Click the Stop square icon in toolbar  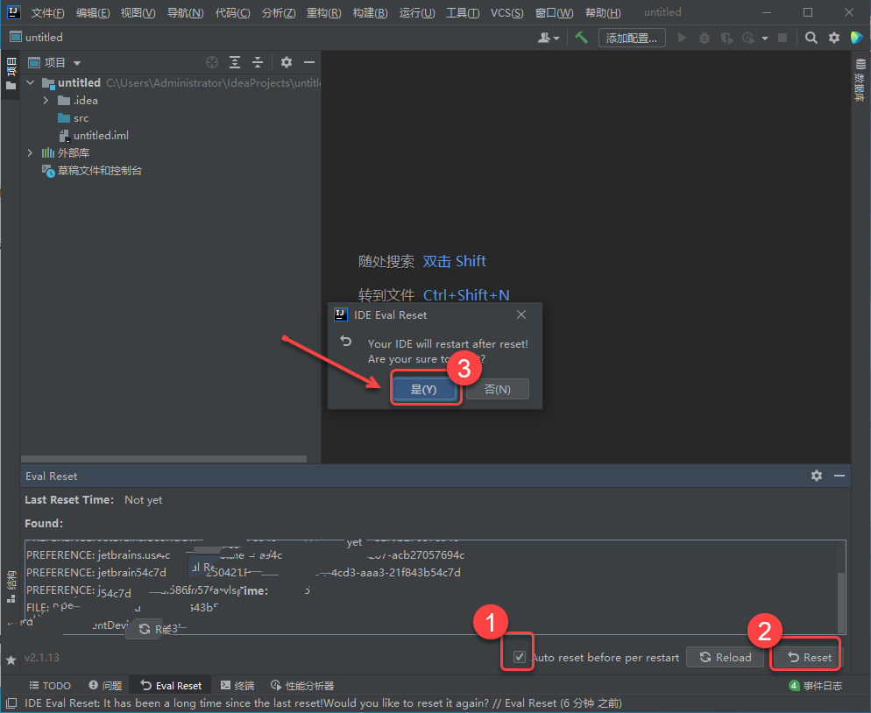(782, 38)
